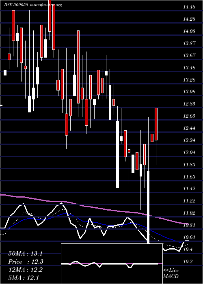Click the 14.08 price axis label
This screenshot has width=203, height=284.
189,31
